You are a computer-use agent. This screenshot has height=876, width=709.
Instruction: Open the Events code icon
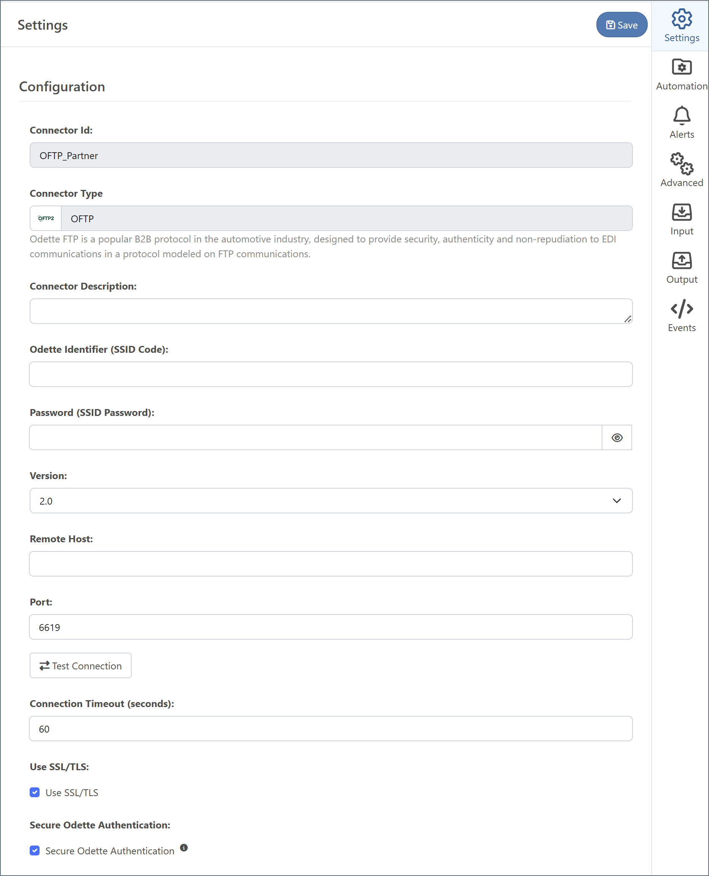tap(681, 309)
